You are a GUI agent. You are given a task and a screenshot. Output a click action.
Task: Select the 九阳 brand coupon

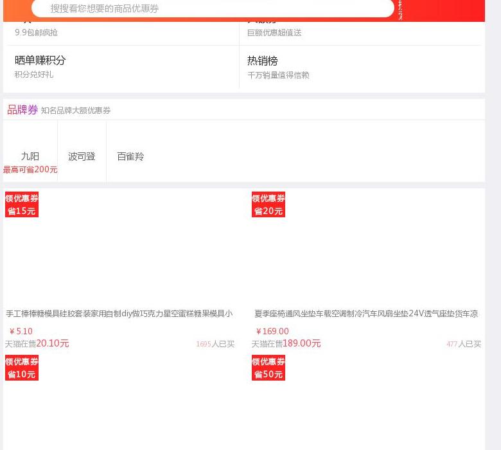click(30, 156)
